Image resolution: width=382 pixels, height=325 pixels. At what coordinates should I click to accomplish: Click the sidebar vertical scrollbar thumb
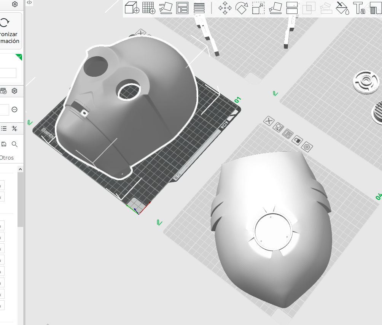[x=21, y=200]
